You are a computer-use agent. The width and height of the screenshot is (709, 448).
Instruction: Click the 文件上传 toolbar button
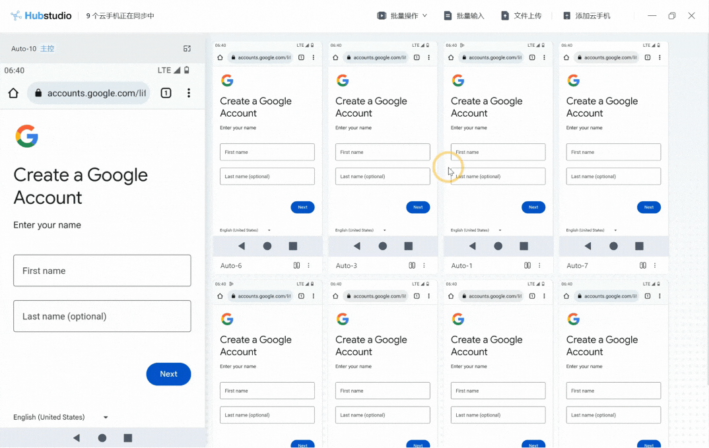pos(521,16)
